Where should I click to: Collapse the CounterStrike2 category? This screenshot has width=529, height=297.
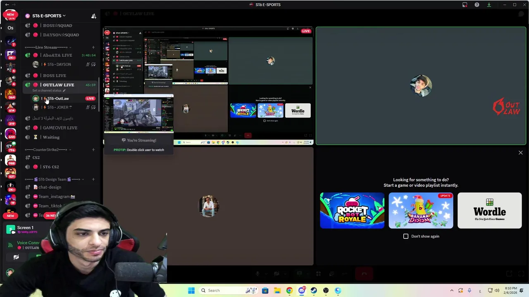[48, 149]
